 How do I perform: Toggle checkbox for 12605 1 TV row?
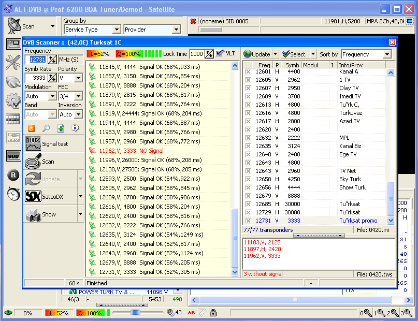248,80
